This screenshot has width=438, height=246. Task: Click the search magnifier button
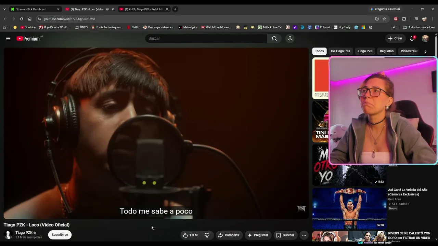tap(274, 39)
